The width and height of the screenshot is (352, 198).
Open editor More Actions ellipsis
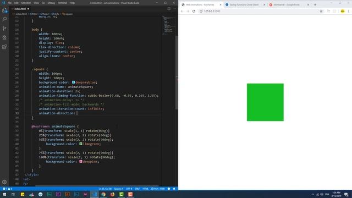(174, 9)
